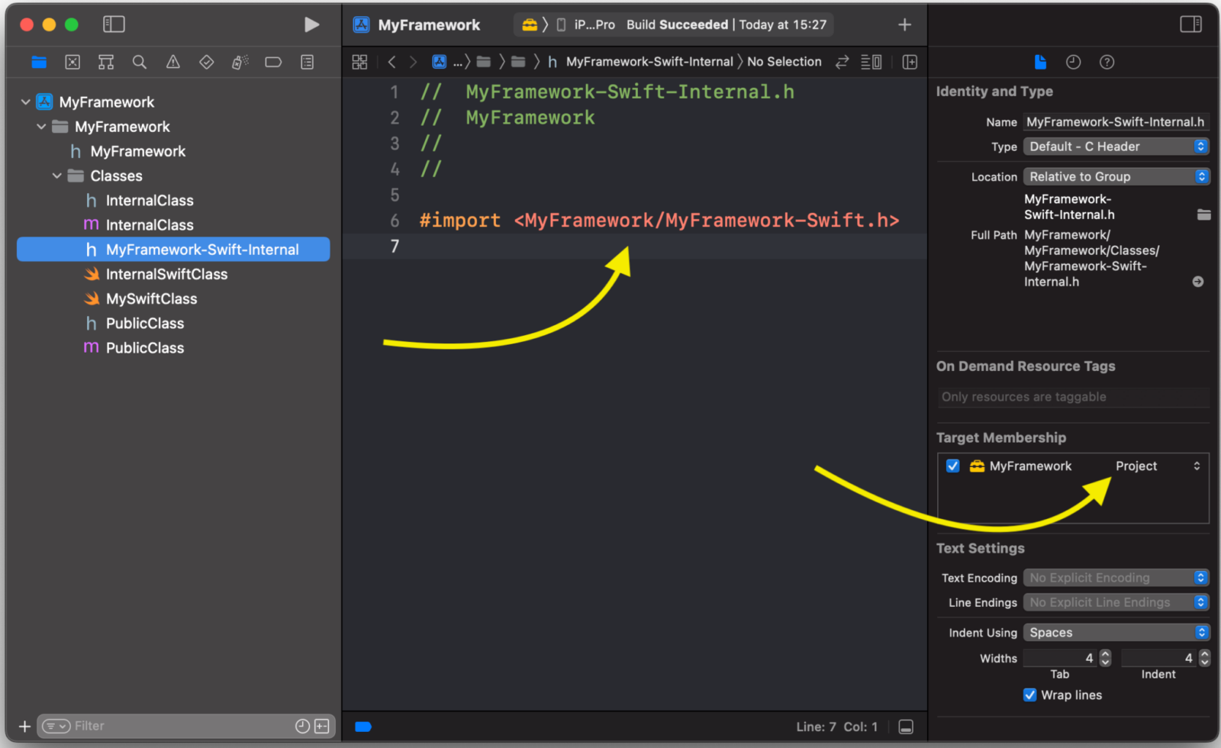Open the code review comparison icon
This screenshot has height=748, width=1221.
pyautogui.click(x=841, y=62)
